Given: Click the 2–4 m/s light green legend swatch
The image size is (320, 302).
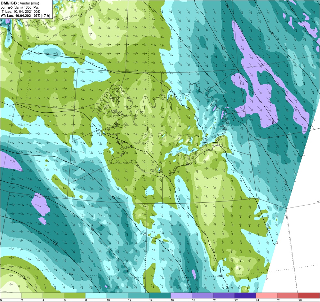Looking at the screenshot, I should pos(32,296).
